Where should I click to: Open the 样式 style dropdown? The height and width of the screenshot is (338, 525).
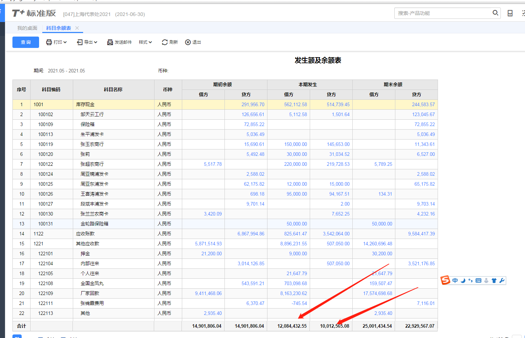point(145,42)
